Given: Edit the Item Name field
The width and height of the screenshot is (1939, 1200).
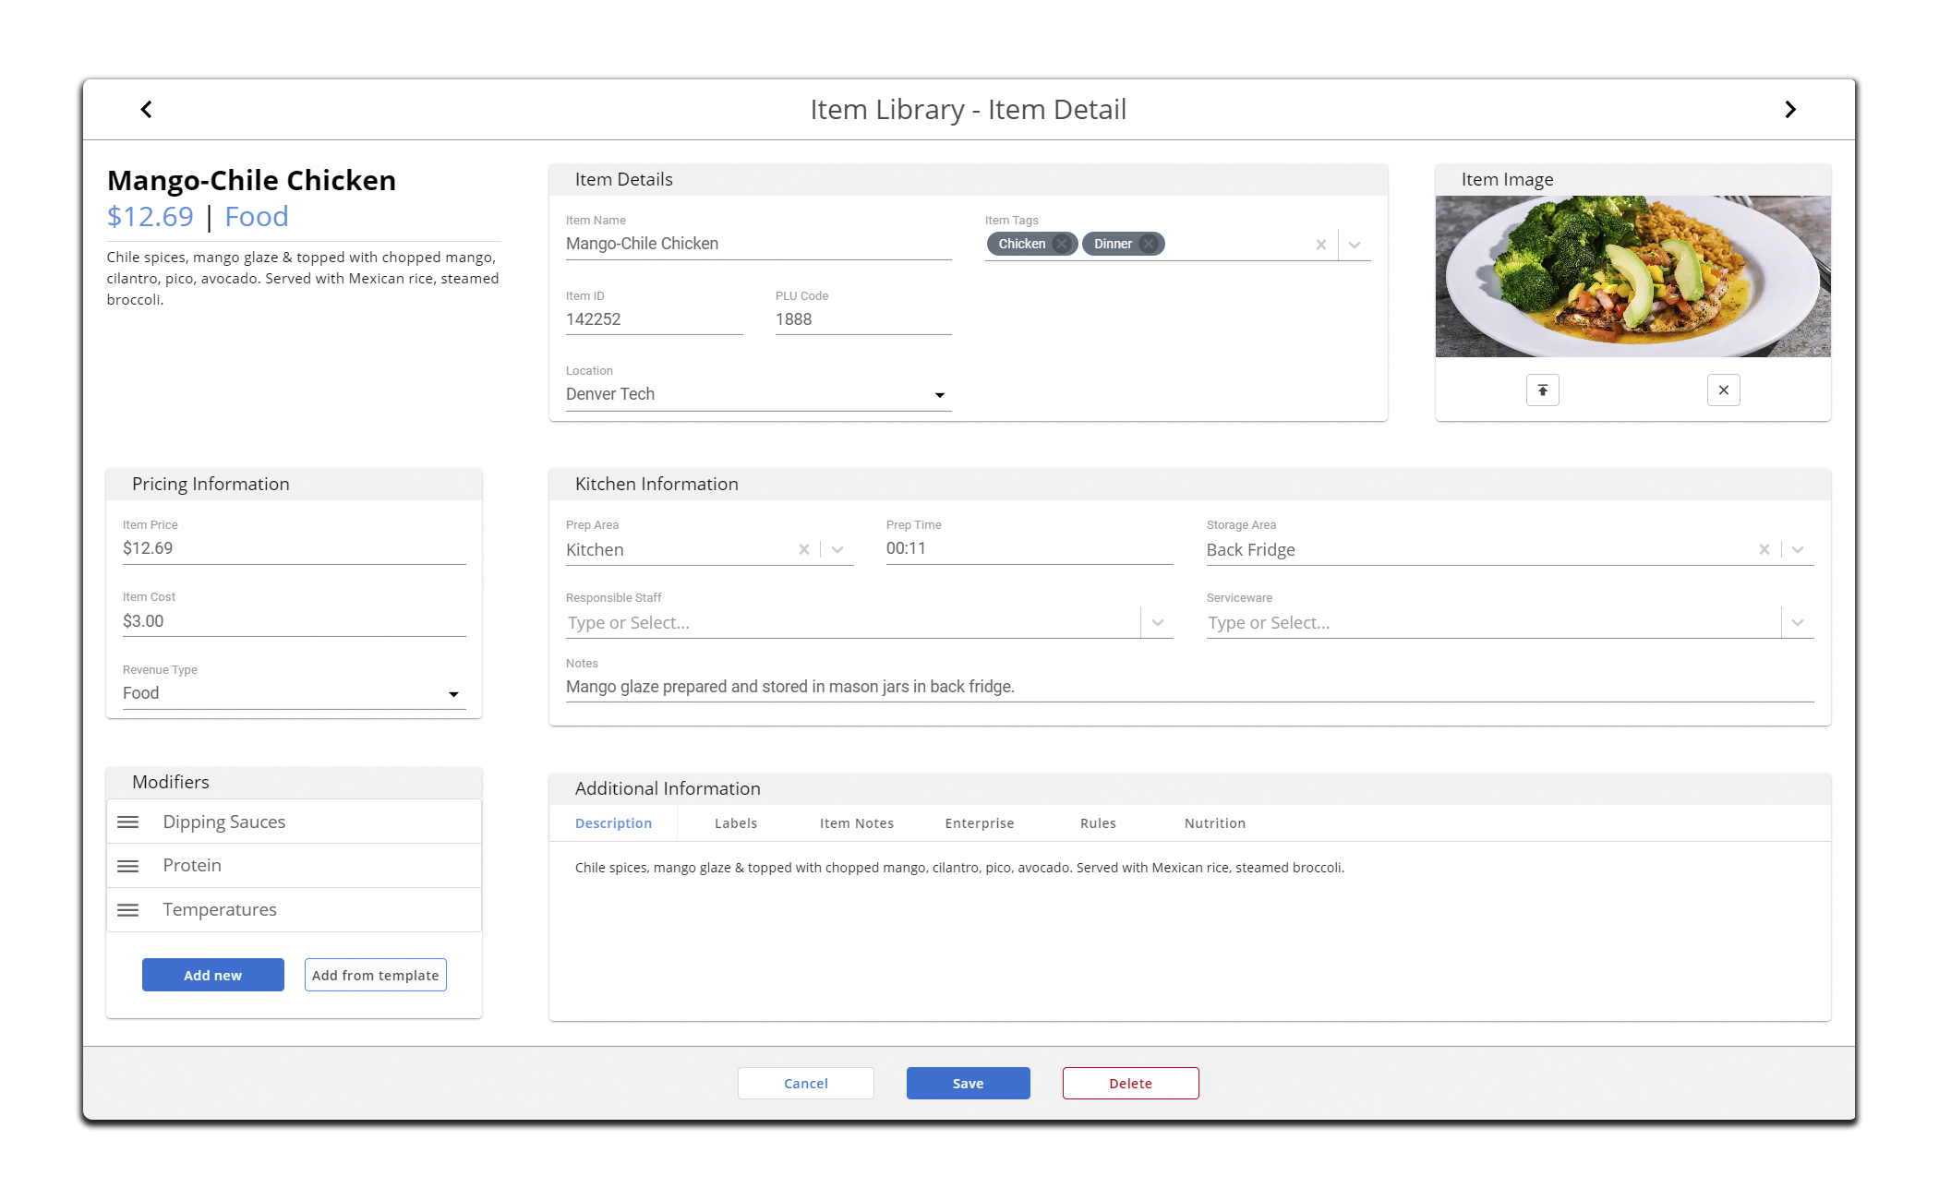Looking at the screenshot, I should (758, 244).
